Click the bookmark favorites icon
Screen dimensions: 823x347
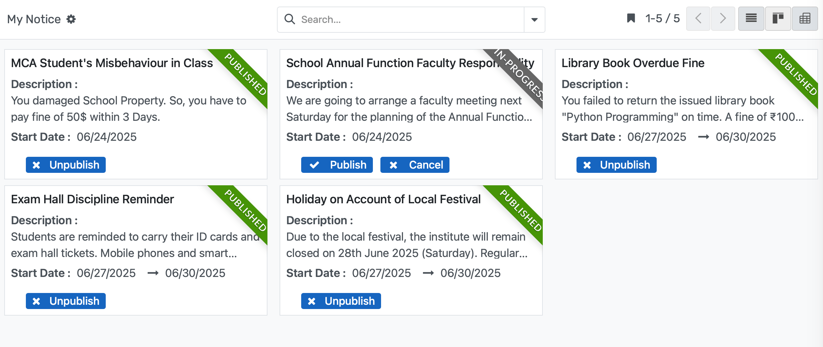(631, 19)
